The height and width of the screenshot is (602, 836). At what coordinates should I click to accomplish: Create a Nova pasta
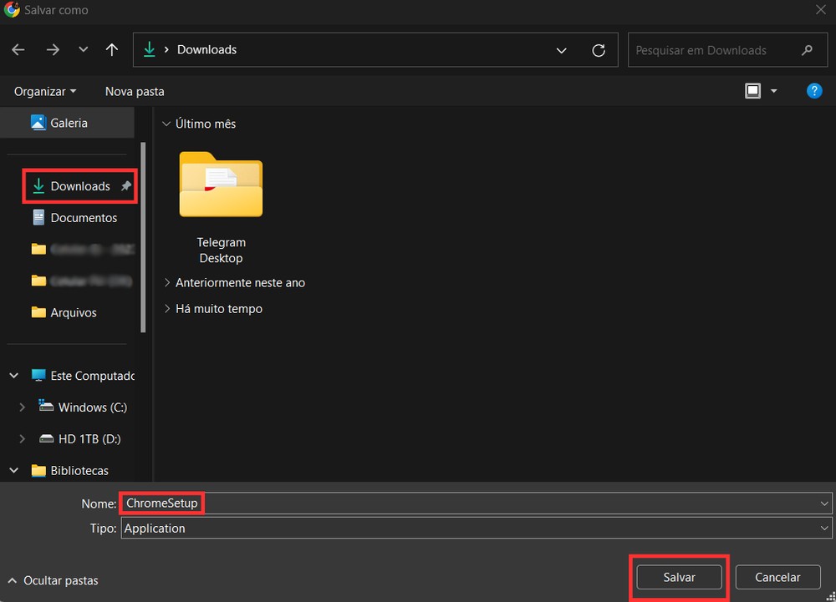(135, 92)
